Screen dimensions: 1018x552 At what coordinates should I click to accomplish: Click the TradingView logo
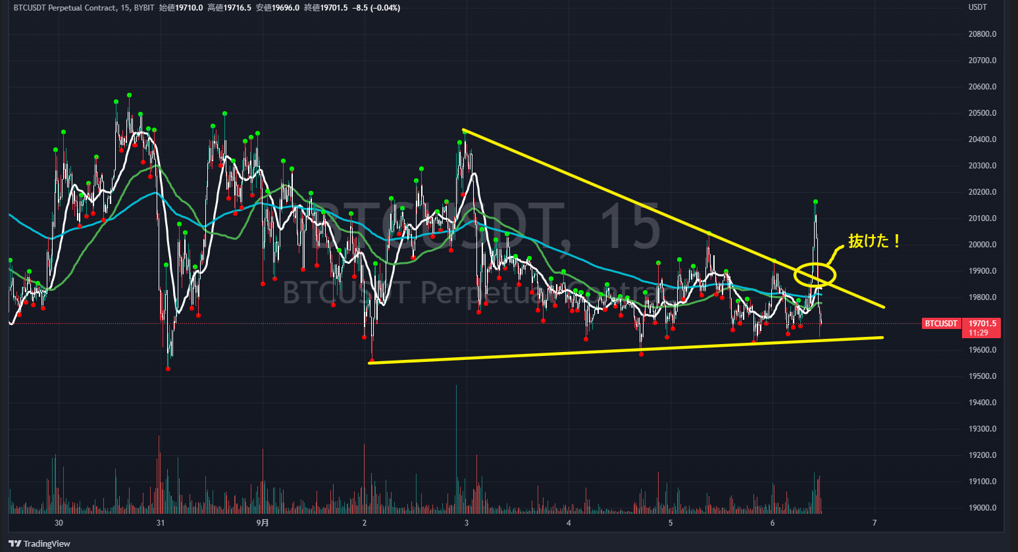click(39, 543)
